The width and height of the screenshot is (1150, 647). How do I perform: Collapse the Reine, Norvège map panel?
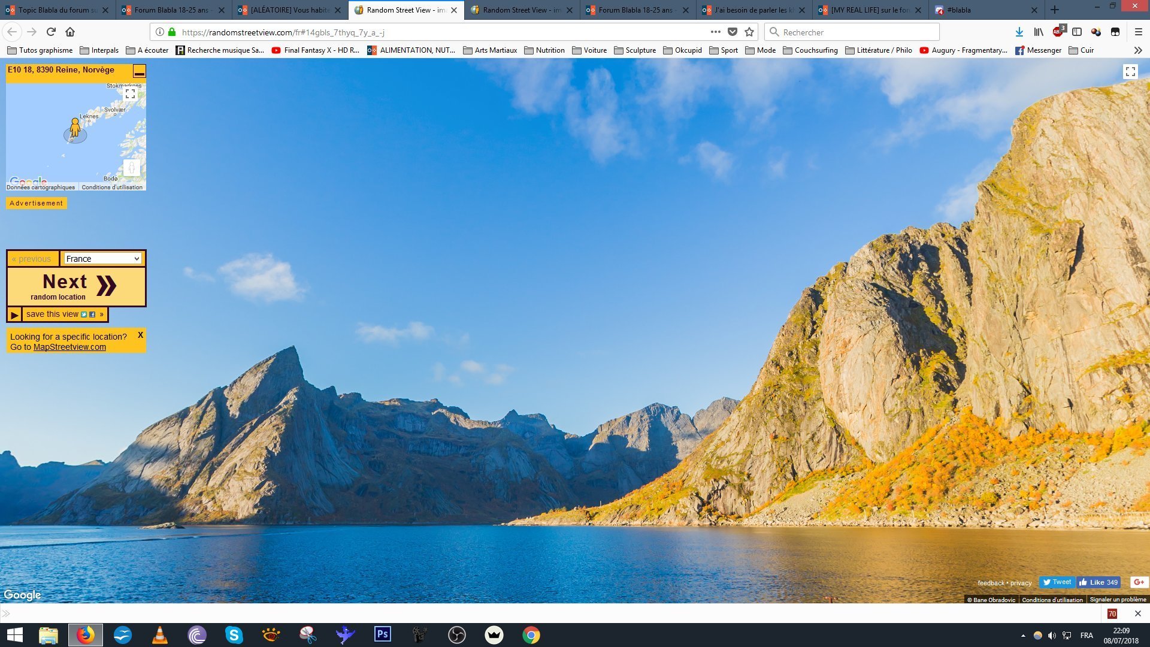[x=139, y=72]
